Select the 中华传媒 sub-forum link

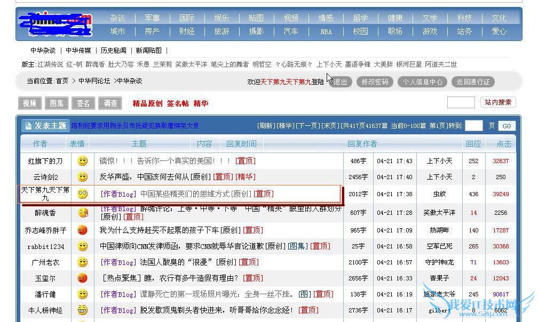click(78, 51)
